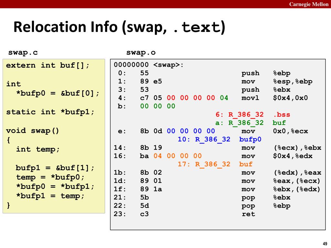331x248 pixels.
Task: Click the 'ret' instruction
Action: click(248, 214)
